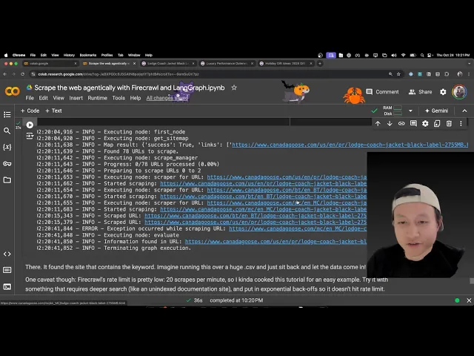Screen dimensions: 474x356
Task: Add a comment to the cell icon
Action: (413, 124)
